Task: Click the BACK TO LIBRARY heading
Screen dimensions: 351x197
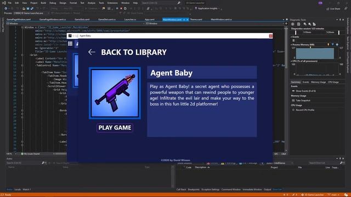Action: 134,53
